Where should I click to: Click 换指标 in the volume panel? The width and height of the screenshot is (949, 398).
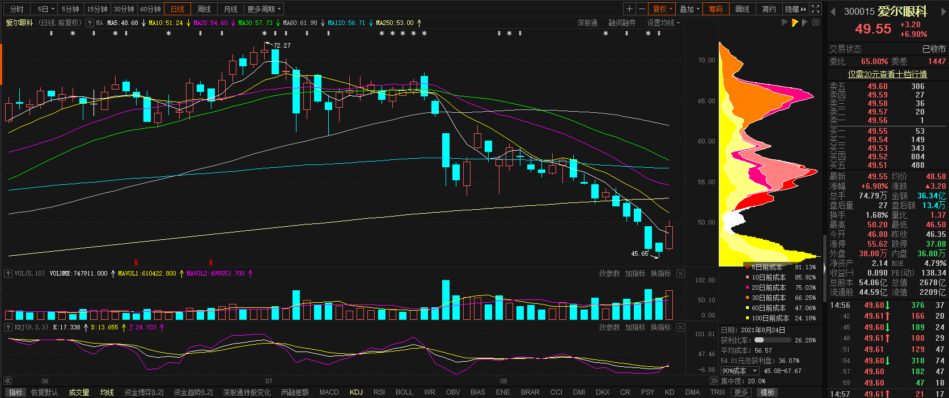tap(660, 274)
